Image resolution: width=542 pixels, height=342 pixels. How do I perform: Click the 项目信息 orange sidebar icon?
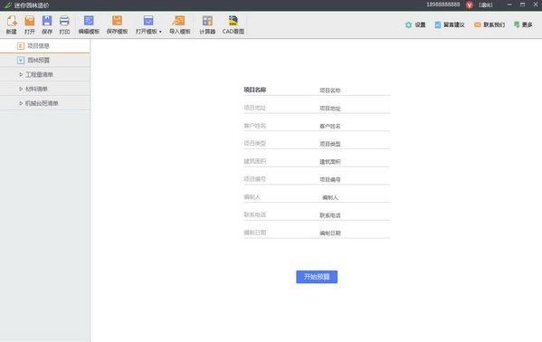pos(21,45)
